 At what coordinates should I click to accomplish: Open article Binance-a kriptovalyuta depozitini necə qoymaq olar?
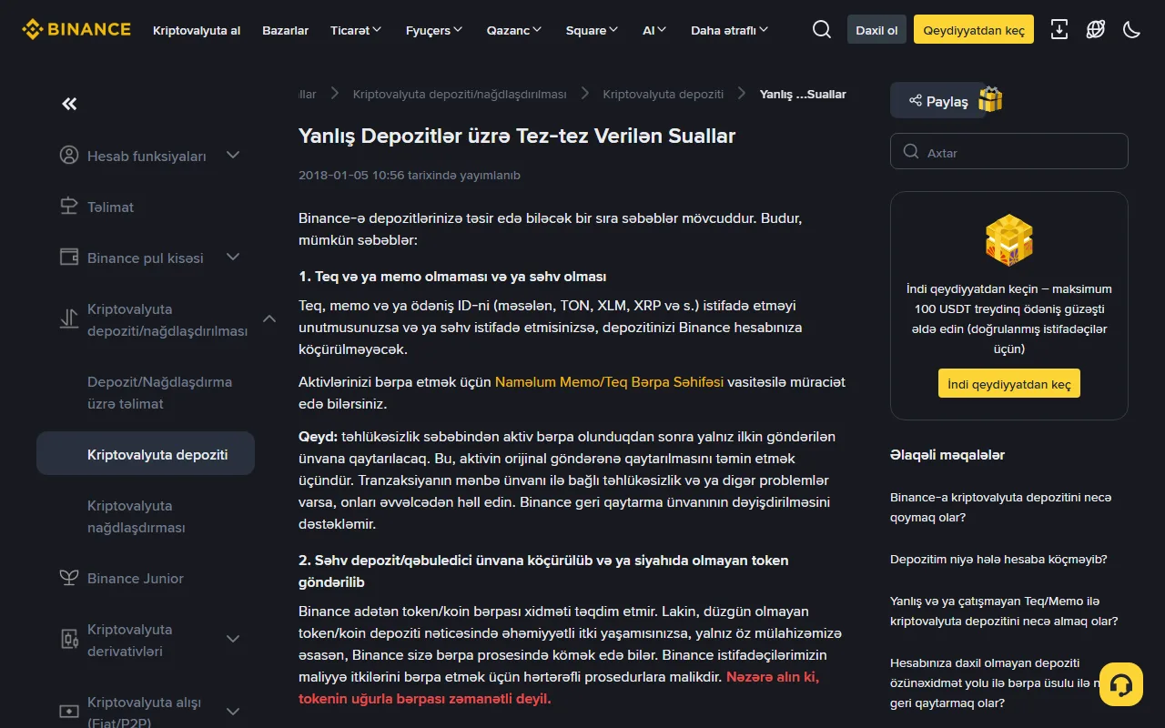[1001, 507]
